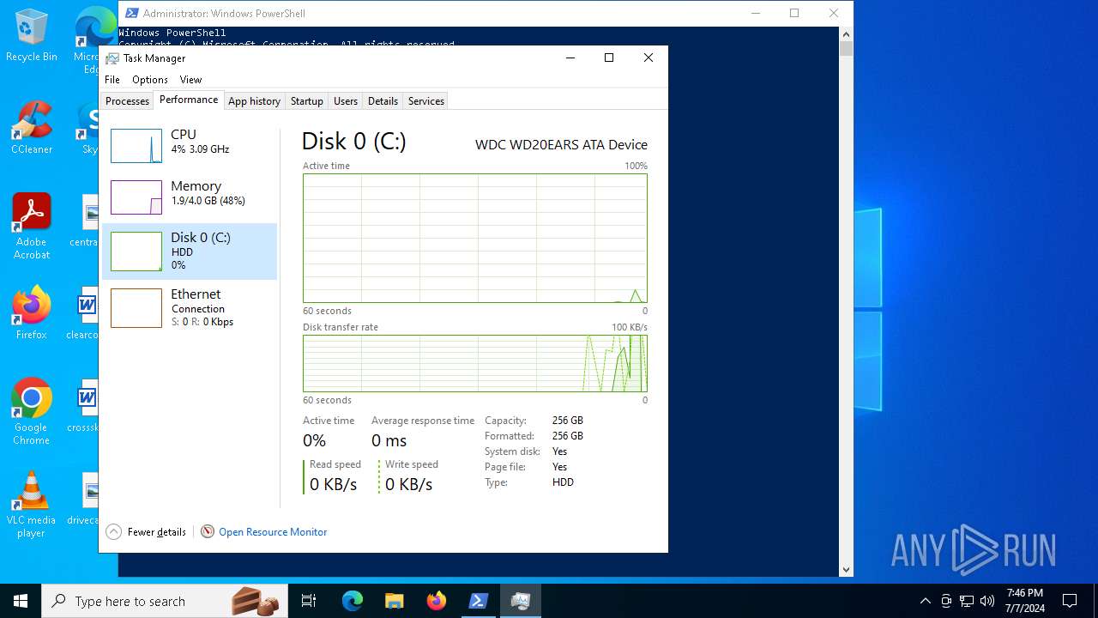Click PowerShell scrollbar up arrow
This screenshot has width=1098, height=618.
846,34
